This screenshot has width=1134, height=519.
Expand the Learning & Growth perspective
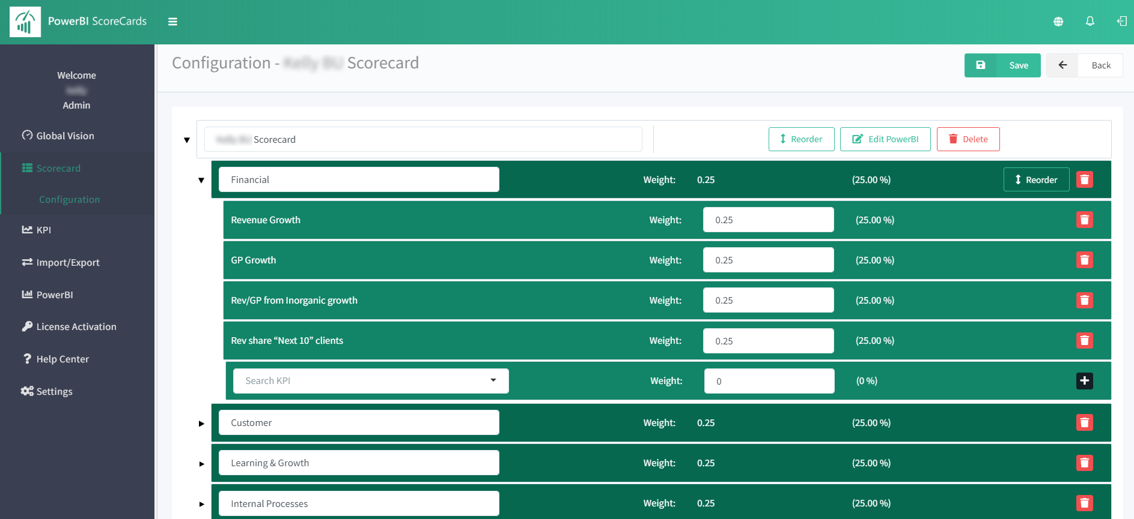point(201,463)
